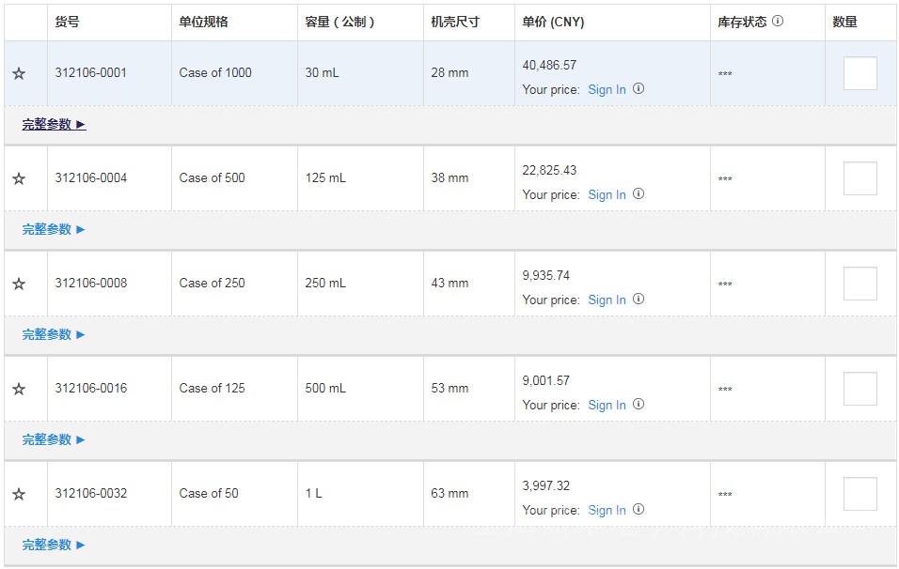Click info icon beside 22,825.43 Sign In
Screen dimensions: 899x569
pyautogui.click(x=639, y=194)
